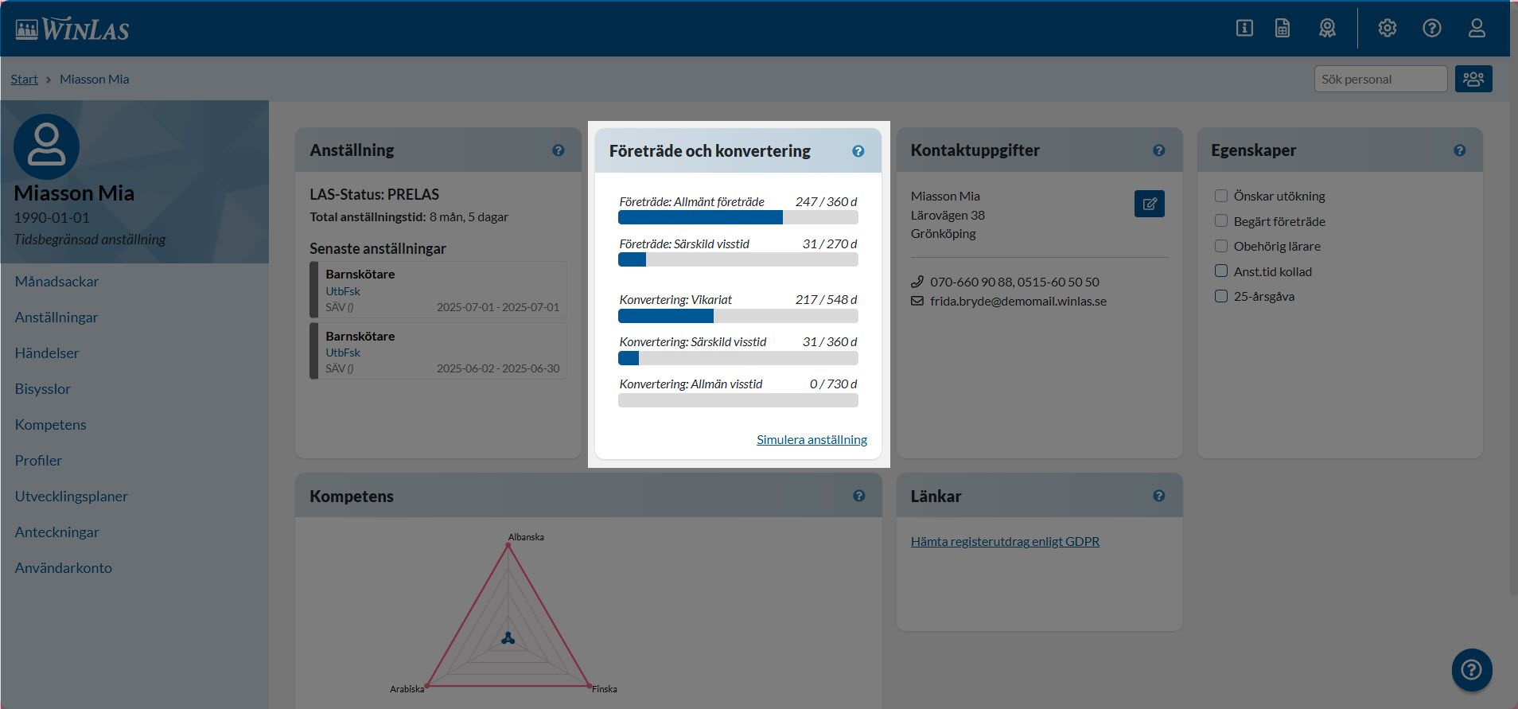Toggle the 25-årsgåva checkbox
1518x709 pixels.
(1221, 296)
